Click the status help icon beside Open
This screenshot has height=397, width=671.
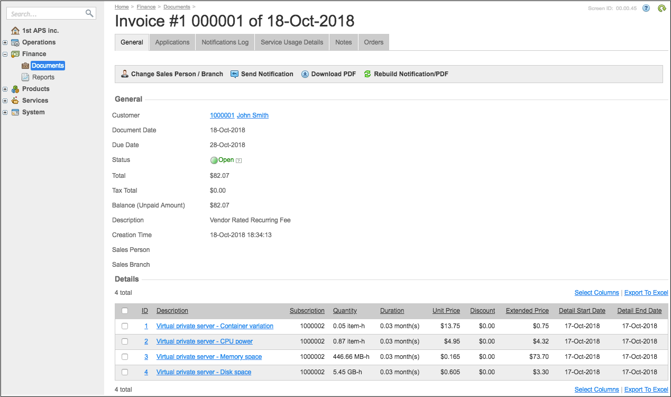click(x=238, y=160)
